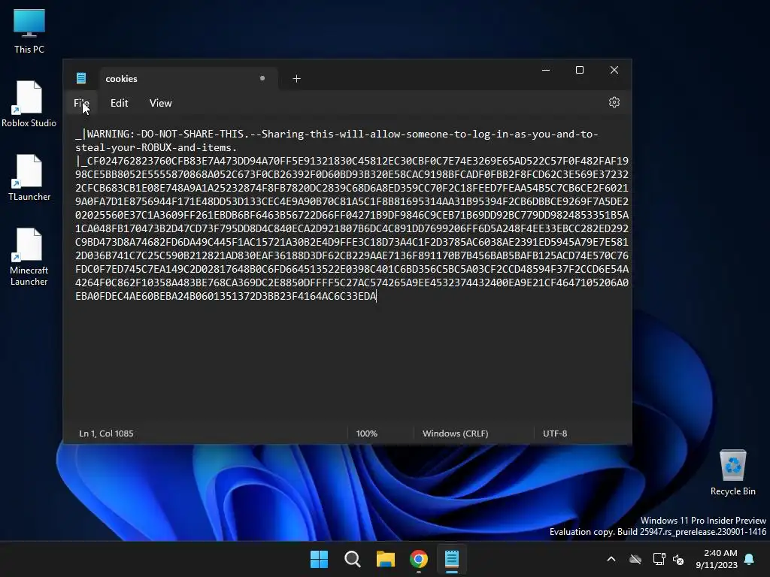Open File Explorer from taskbar
Screen dimensions: 770x577
pos(386,559)
